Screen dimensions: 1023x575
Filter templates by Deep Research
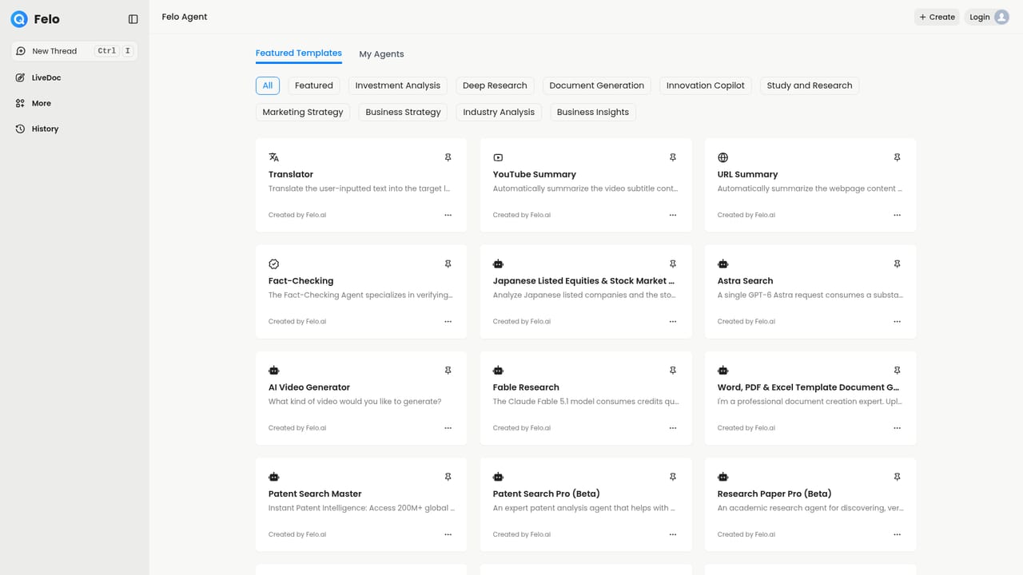[495, 85]
